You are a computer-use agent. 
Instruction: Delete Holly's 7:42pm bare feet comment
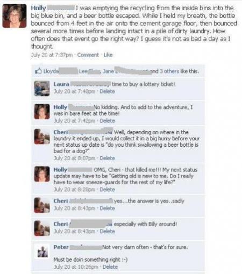108,121
